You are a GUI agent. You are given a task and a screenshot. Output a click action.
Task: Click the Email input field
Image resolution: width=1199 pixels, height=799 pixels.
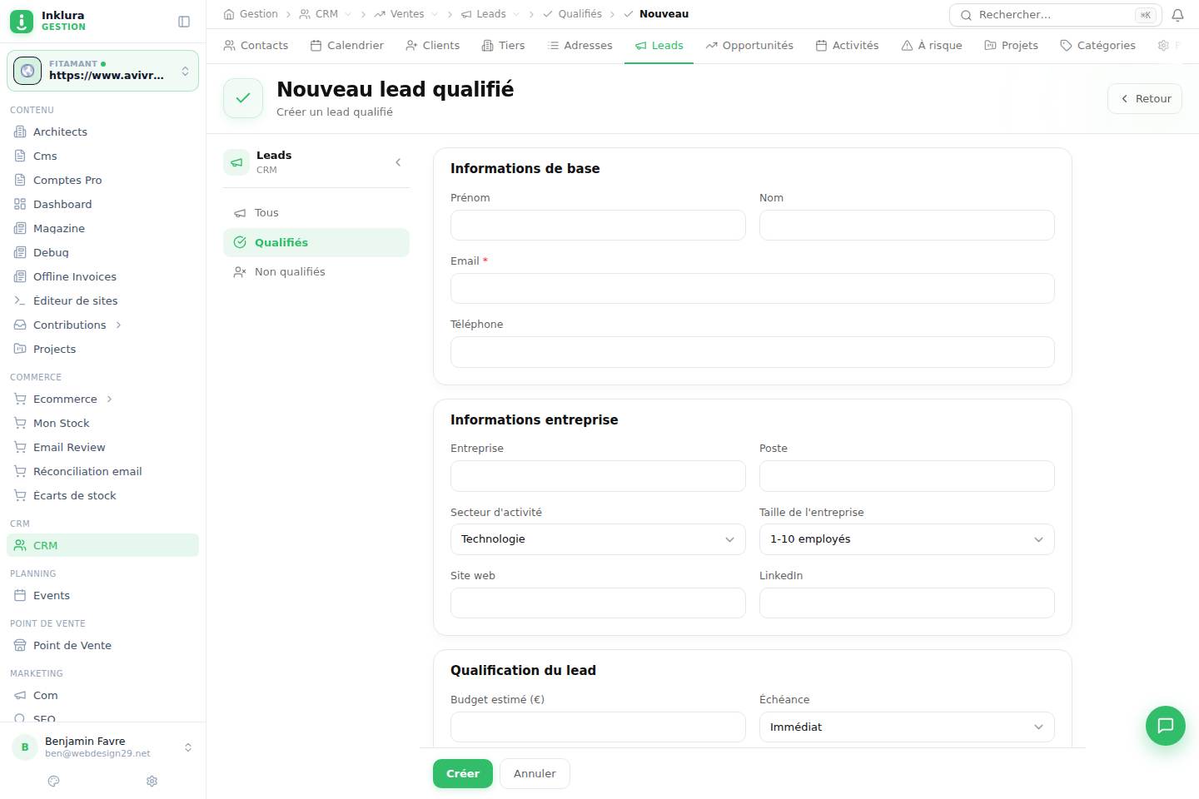pyautogui.click(x=753, y=289)
